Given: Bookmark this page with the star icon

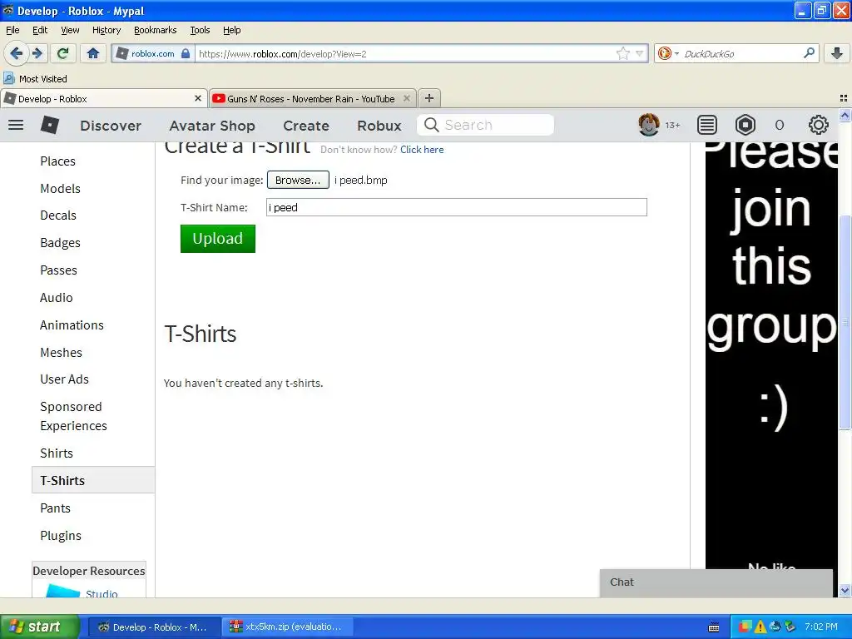Looking at the screenshot, I should pyautogui.click(x=622, y=53).
